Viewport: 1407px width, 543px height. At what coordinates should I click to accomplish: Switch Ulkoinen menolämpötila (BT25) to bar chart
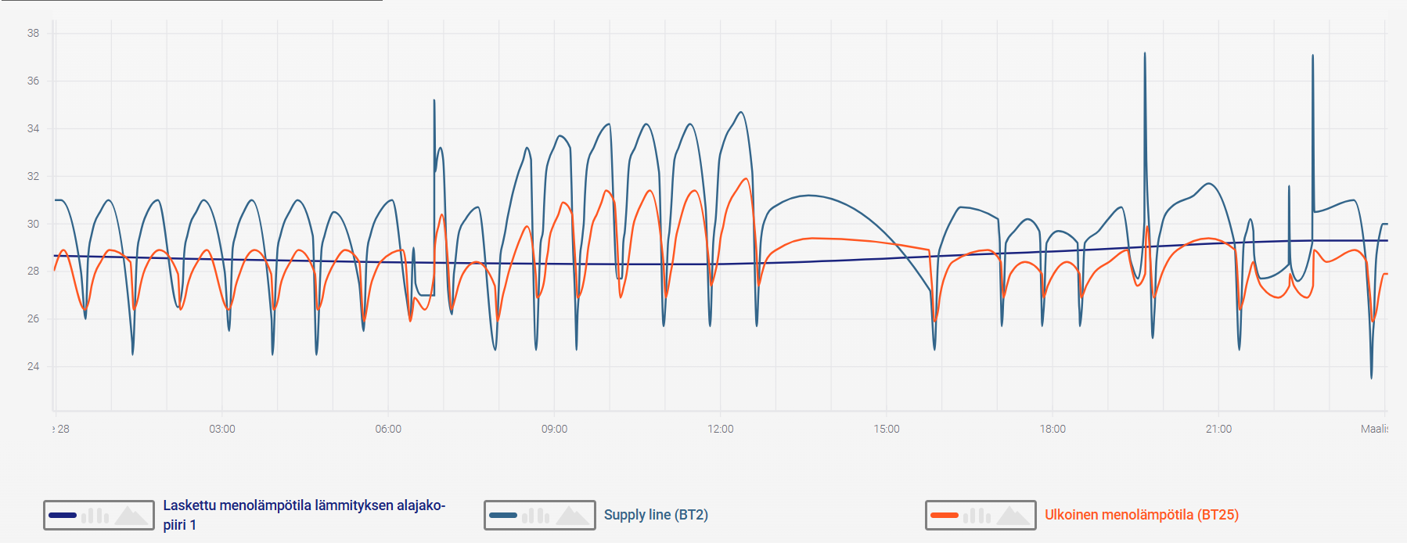point(977,516)
